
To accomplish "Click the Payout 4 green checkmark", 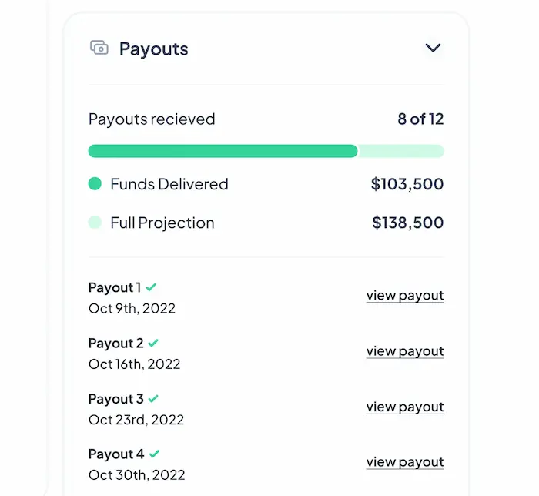I will pyautogui.click(x=154, y=454).
